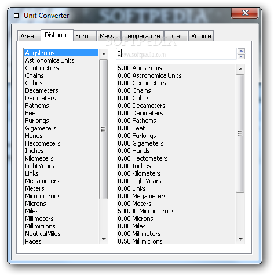Go to the Temperature tab
The height and width of the screenshot is (276, 274).
coord(143,36)
